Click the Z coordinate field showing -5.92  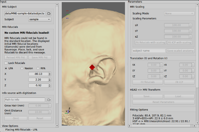point(38,85)
